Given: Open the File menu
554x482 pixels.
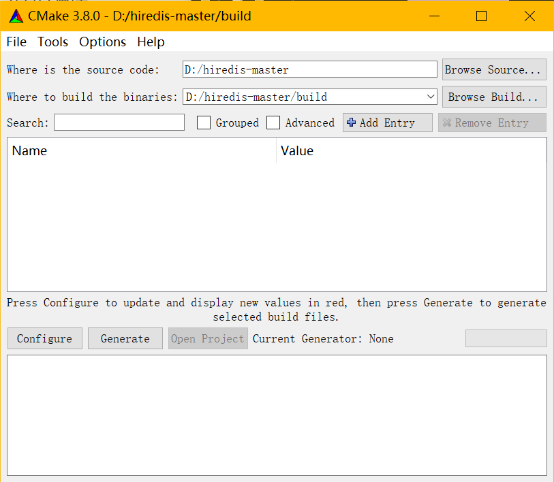Looking at the screenshot, I should 16,42.
